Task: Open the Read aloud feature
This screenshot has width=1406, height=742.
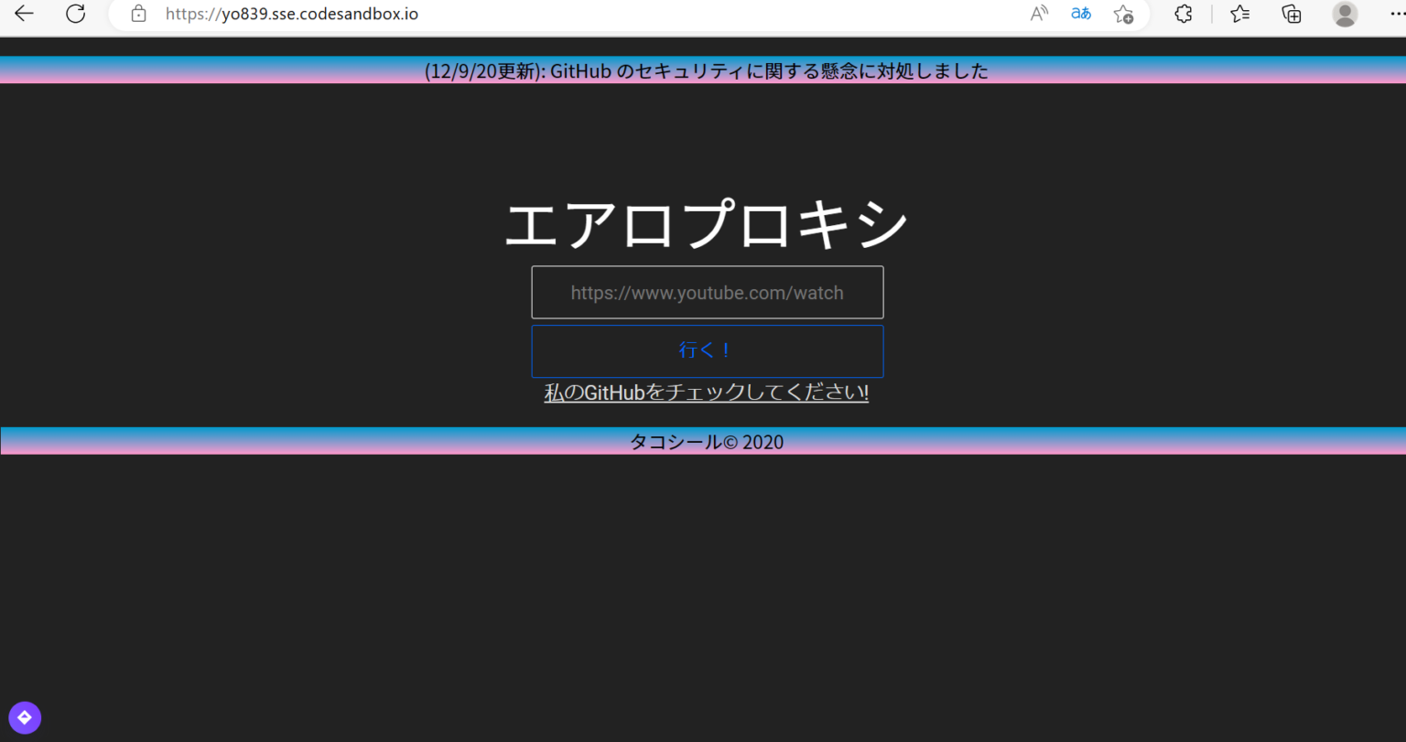Action: (x=1038, y=14)
